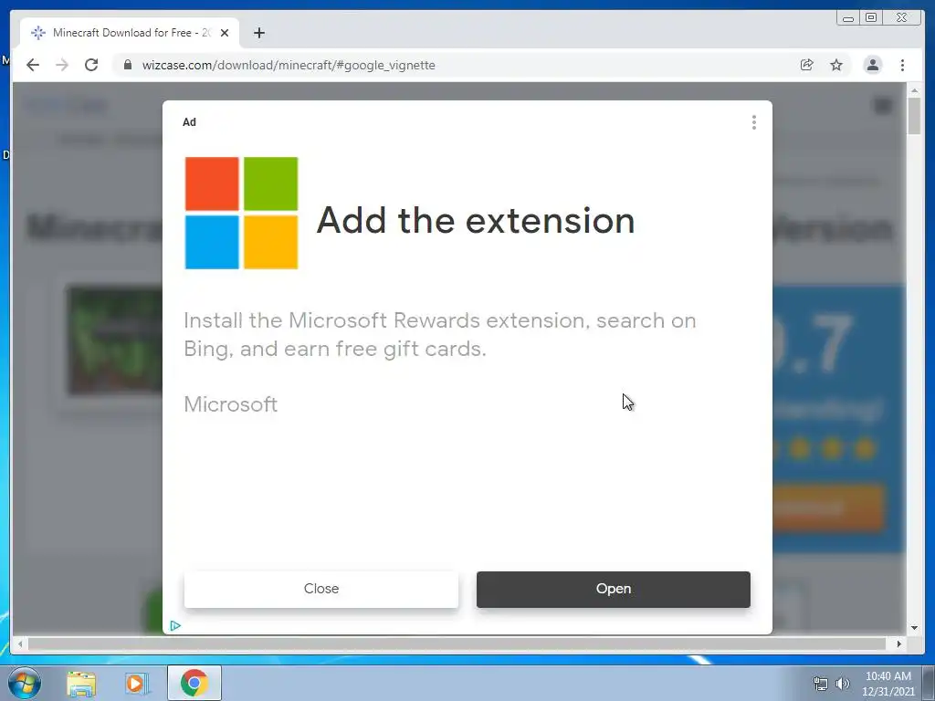The height and width of the screenshot is (701, 935).
Task: Bookmark this tab with the star icon
Action: (836, 65)
